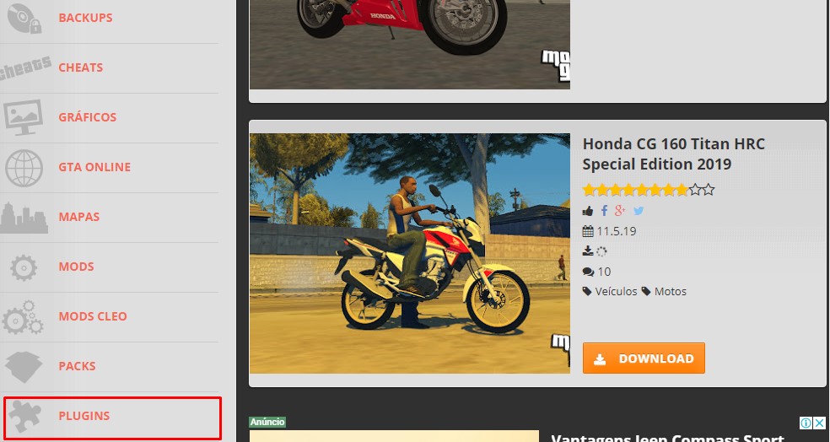This screenshot has width=830, height=442.
Task: Open the red Honda motorcycle thumbnail
Action: tap(410, 45)
